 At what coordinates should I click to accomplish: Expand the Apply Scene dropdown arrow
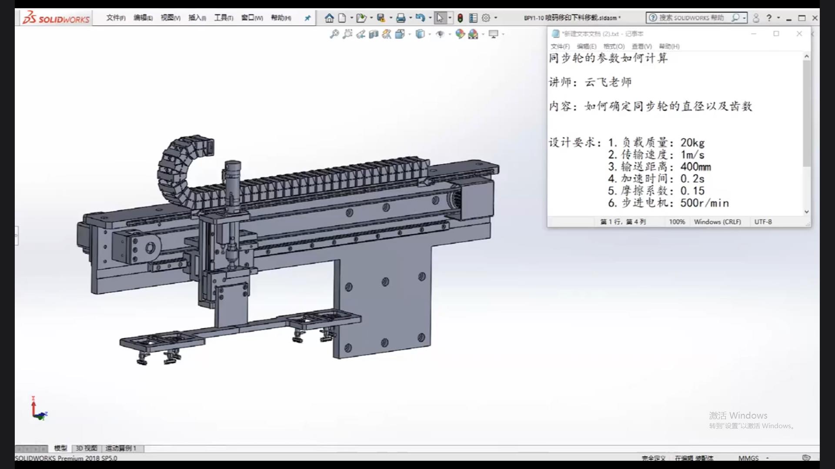click(483, 34)
